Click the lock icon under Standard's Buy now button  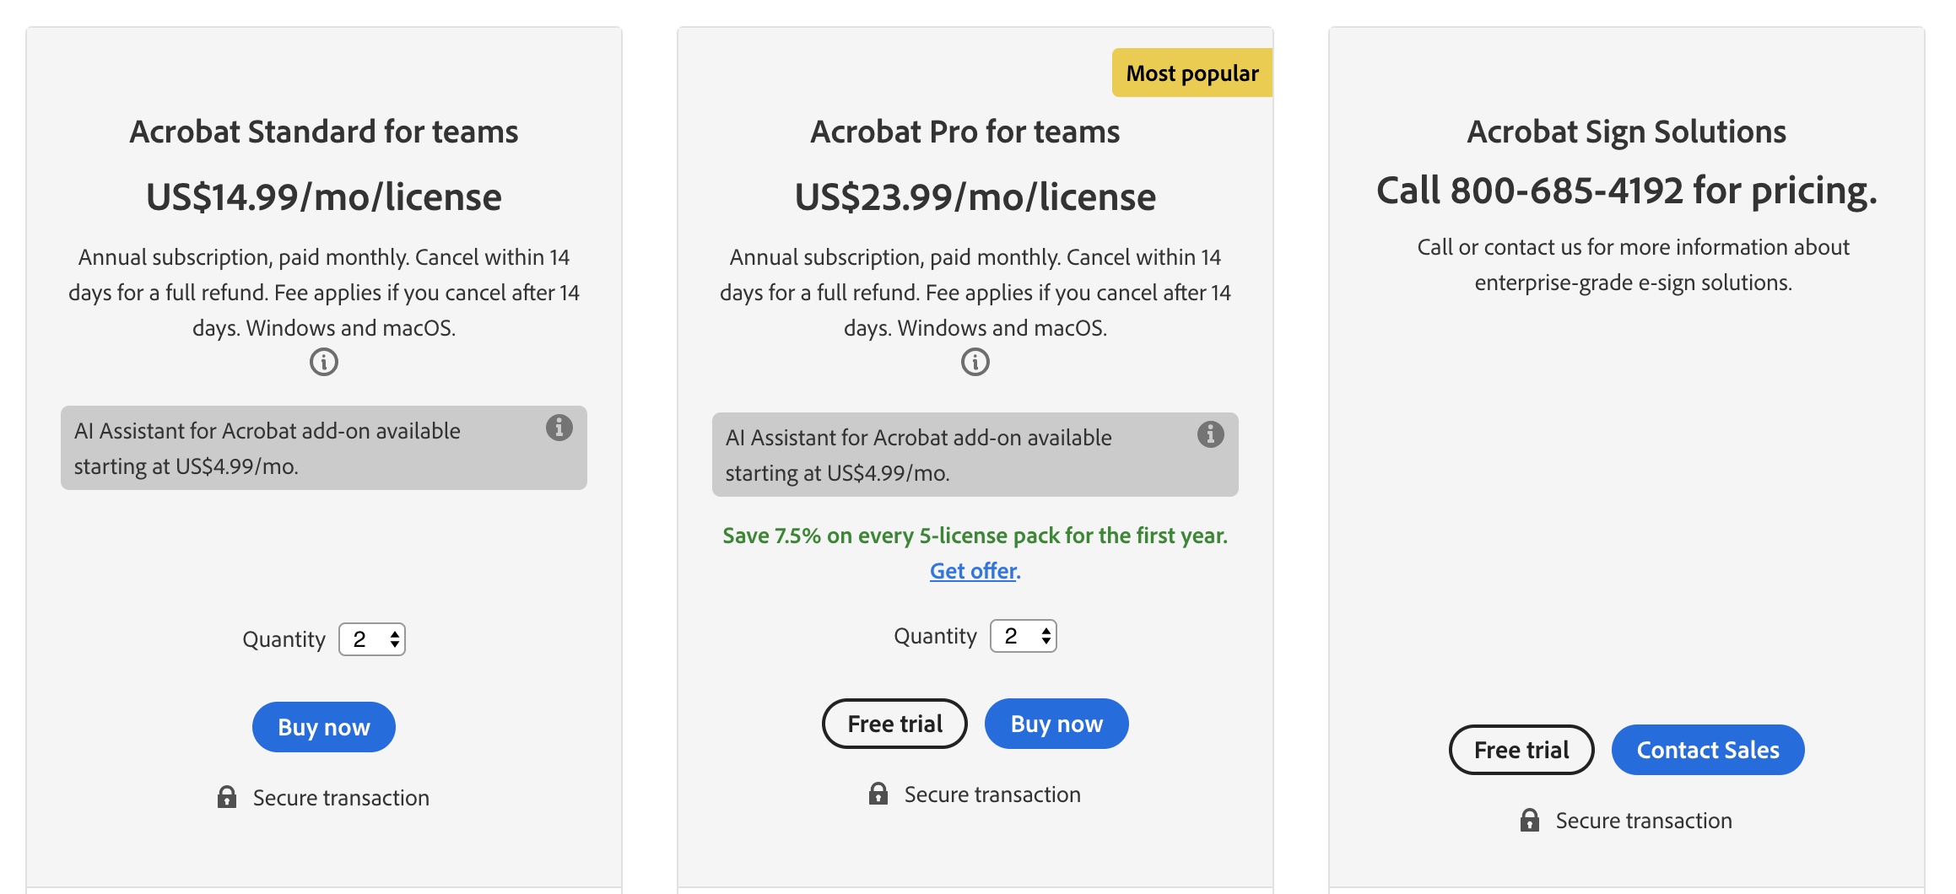[x=229, y=796]
